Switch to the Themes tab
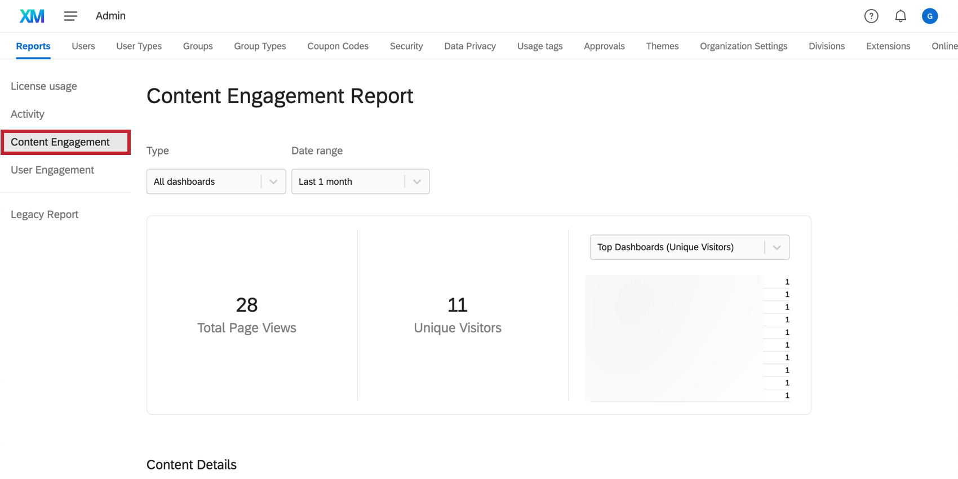 pos(662,46)
